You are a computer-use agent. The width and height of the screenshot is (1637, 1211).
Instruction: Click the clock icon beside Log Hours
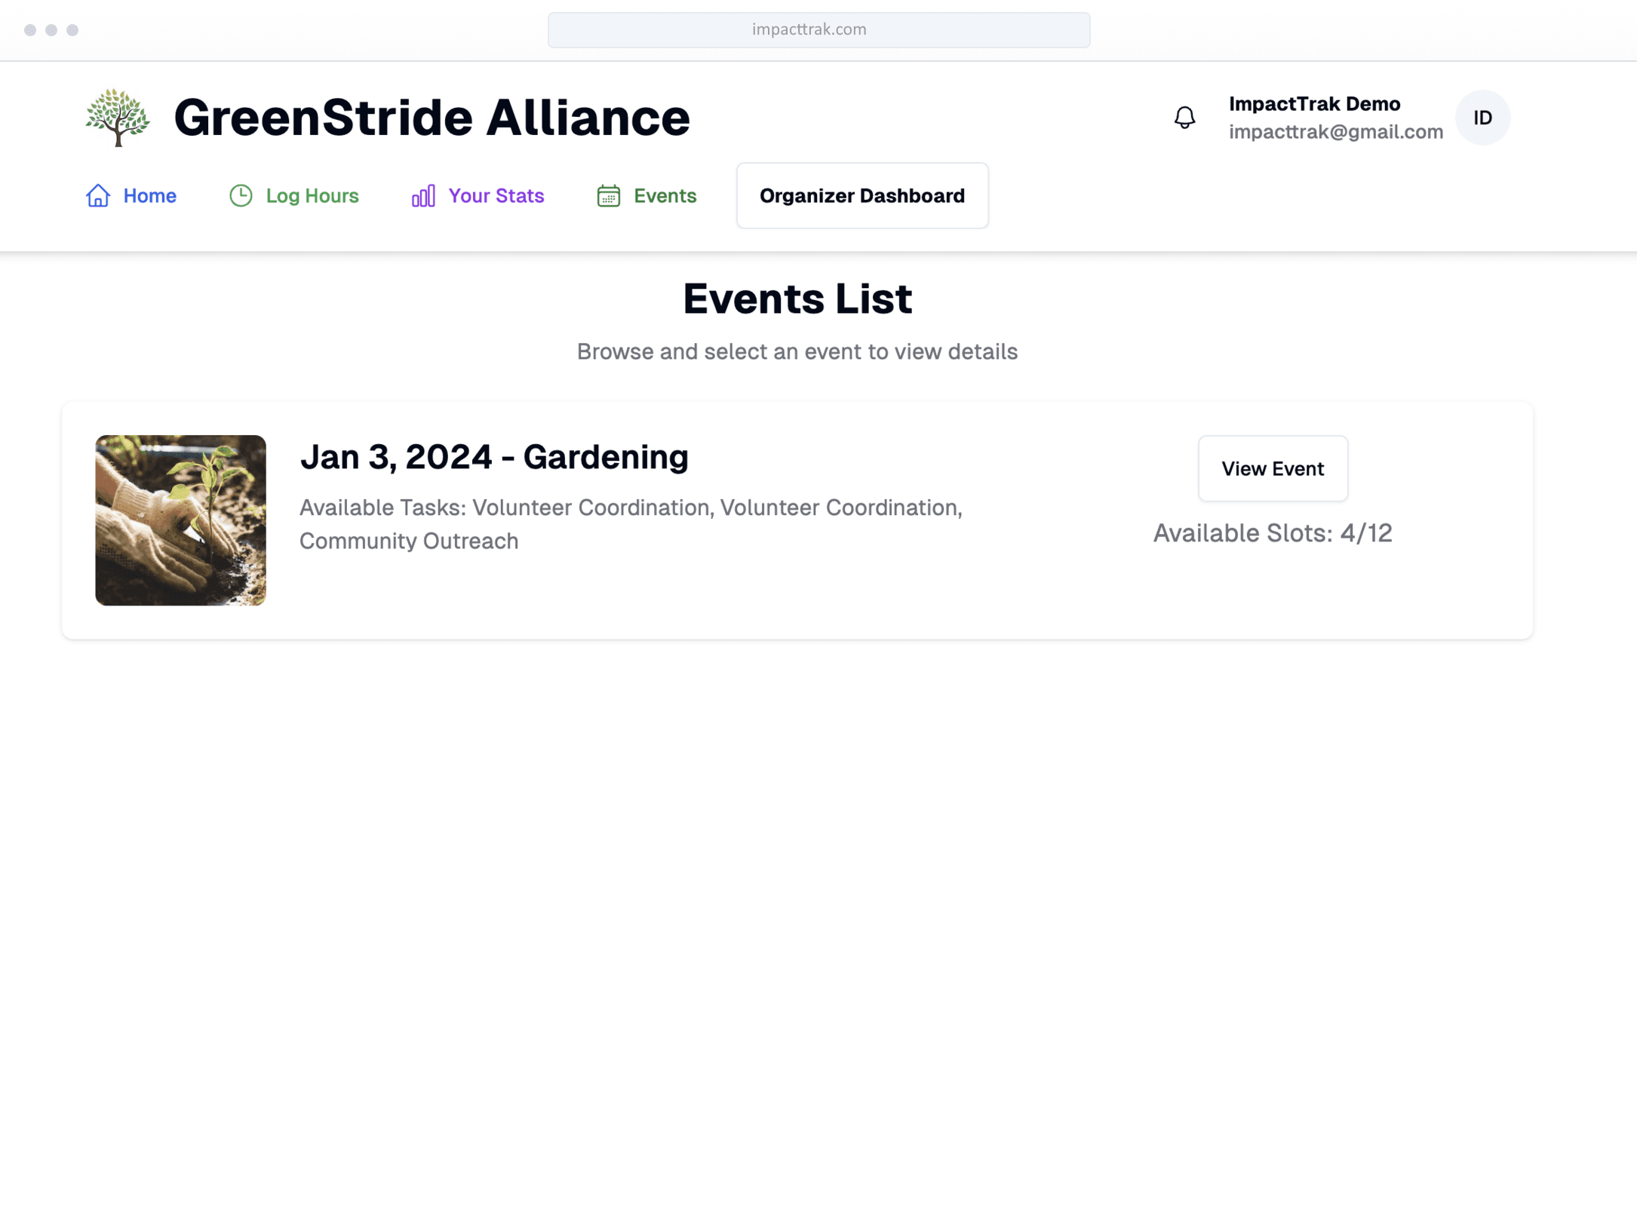[241, 196]
